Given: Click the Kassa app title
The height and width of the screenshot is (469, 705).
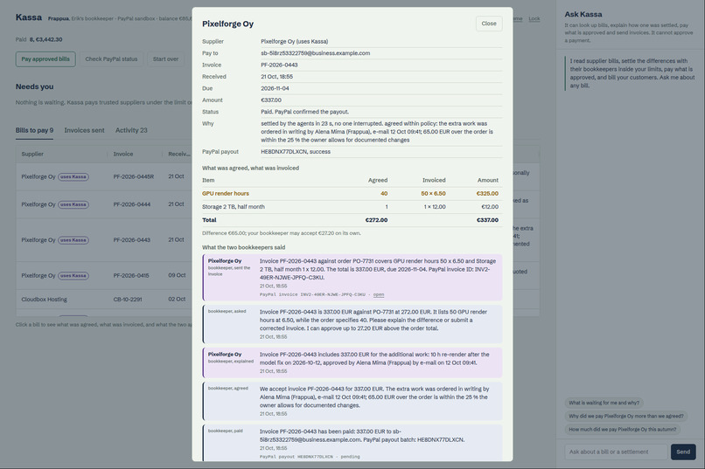Looking at the screenshot, I should click(29, 17).
